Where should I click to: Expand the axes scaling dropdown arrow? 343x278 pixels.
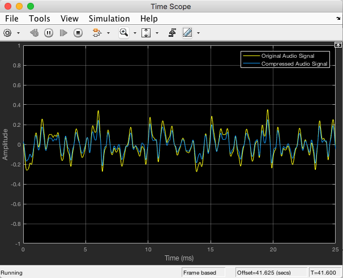point(157,33)
